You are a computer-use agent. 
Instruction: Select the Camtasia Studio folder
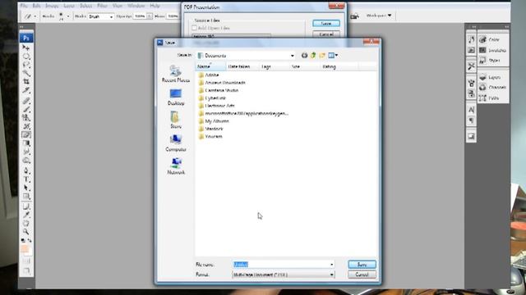(x=219, y=90)
